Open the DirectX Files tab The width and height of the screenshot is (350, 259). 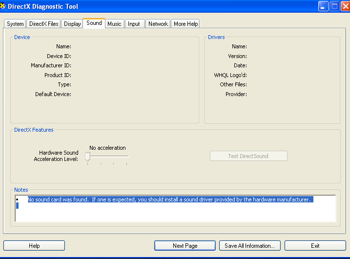coord(44,23)
